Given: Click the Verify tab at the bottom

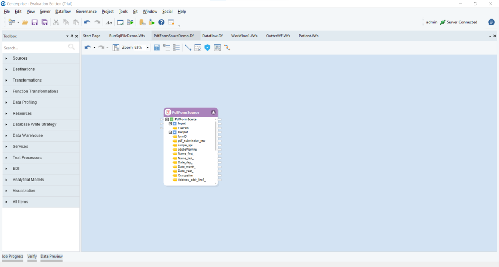Looking at the screenshot, I should pyautogui.click(x=32, y=256).
